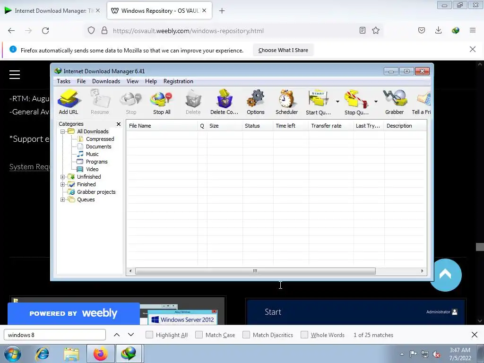Launch the Grabber tool icon
Image resolution: width=484 pixels, height=363 pixels.
395,102
